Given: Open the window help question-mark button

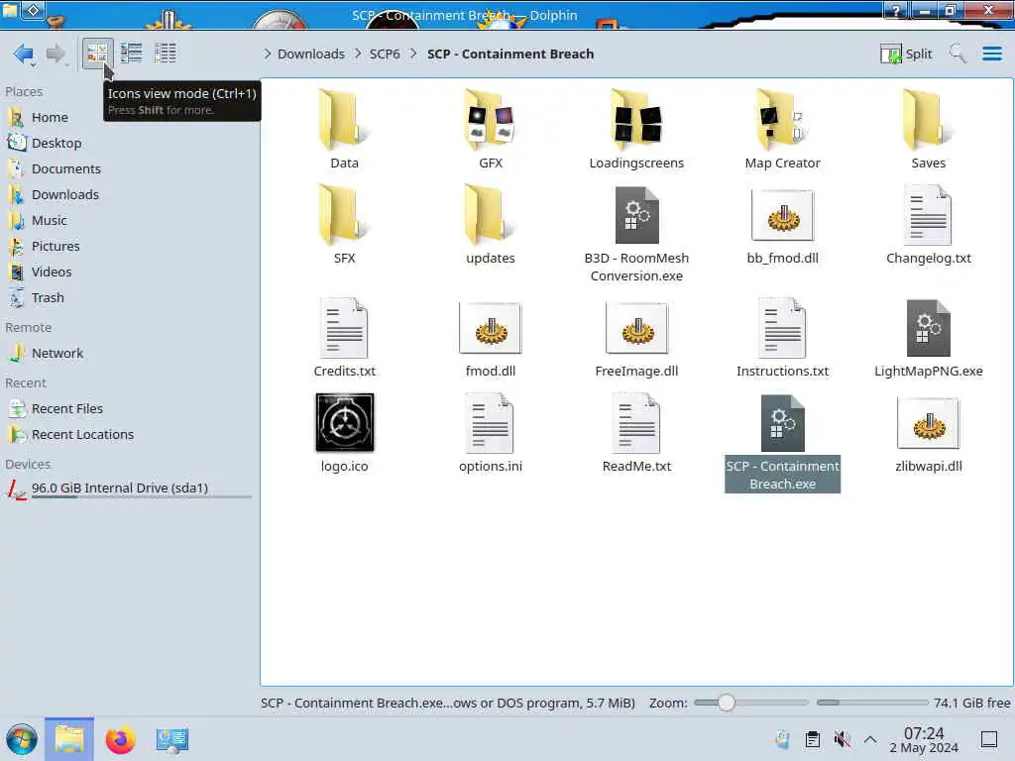Looking at the screenshot, I should [x=896, y=10].
